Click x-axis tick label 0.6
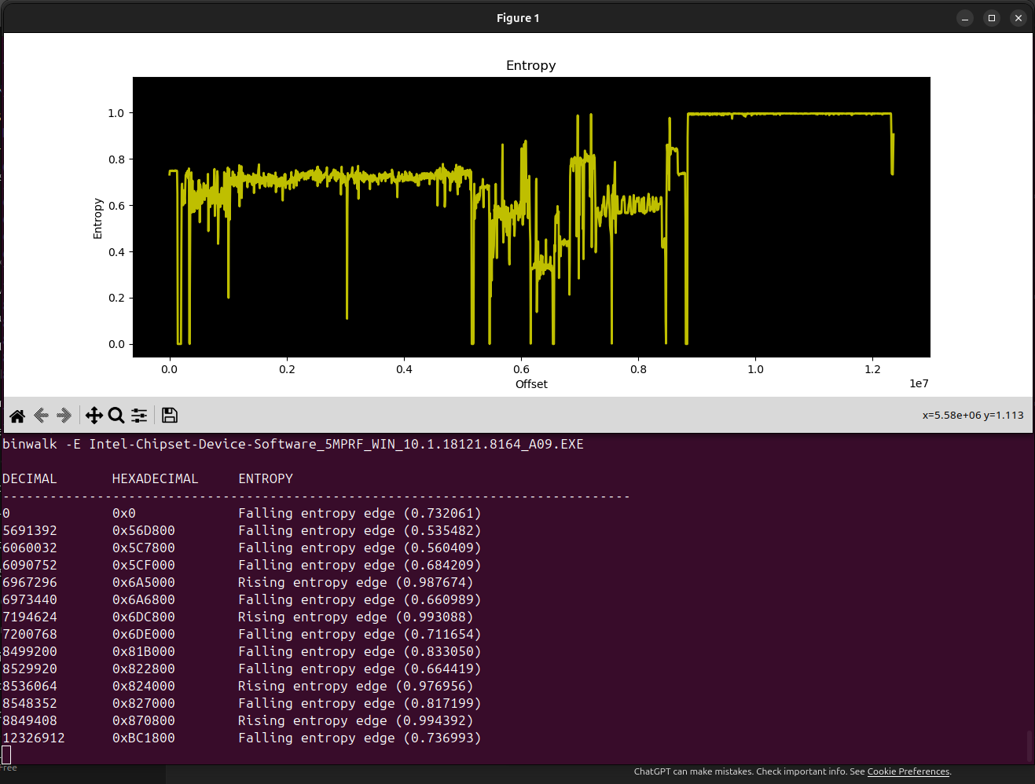1035x784 pixels. [x=521, y=369]
